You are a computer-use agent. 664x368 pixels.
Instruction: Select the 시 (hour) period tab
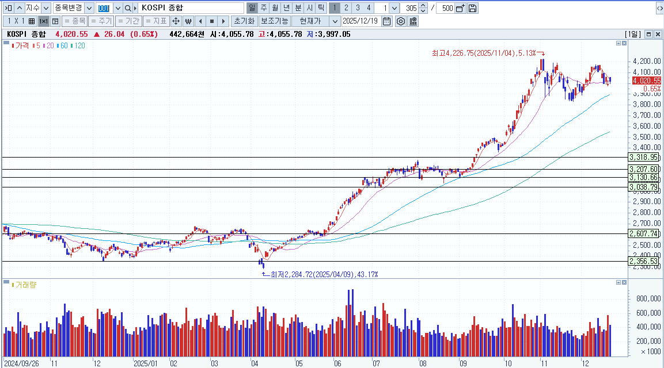[x=310, y=8]
